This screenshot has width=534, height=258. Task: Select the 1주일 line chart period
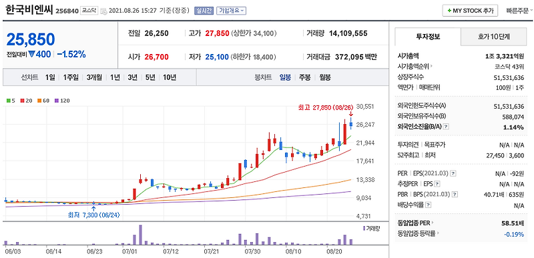(71, 77)
